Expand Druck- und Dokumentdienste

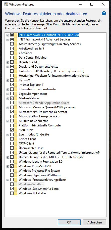coord(8,67)
